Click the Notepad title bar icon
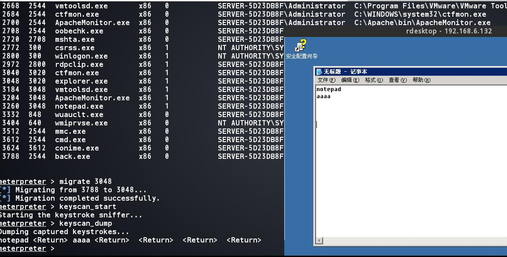Screen dimensions: 507x257 click(x=319, y=71)
